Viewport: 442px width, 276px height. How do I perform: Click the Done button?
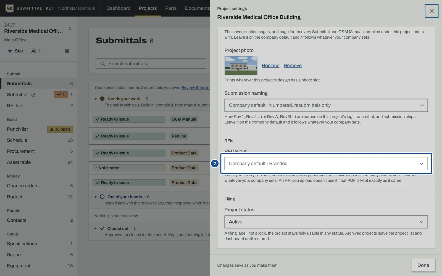pyautogui.click(x=423, y=265)
